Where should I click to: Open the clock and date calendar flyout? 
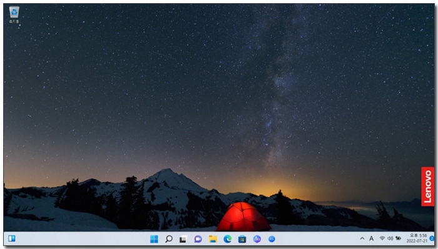(x=417, y=238)
